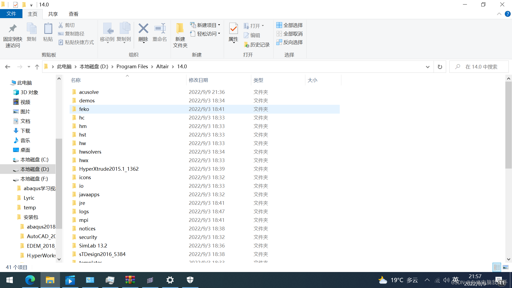Click the Delete (删除) ribbon icon
Screen dimensions: 512x288
pos(143,29)
